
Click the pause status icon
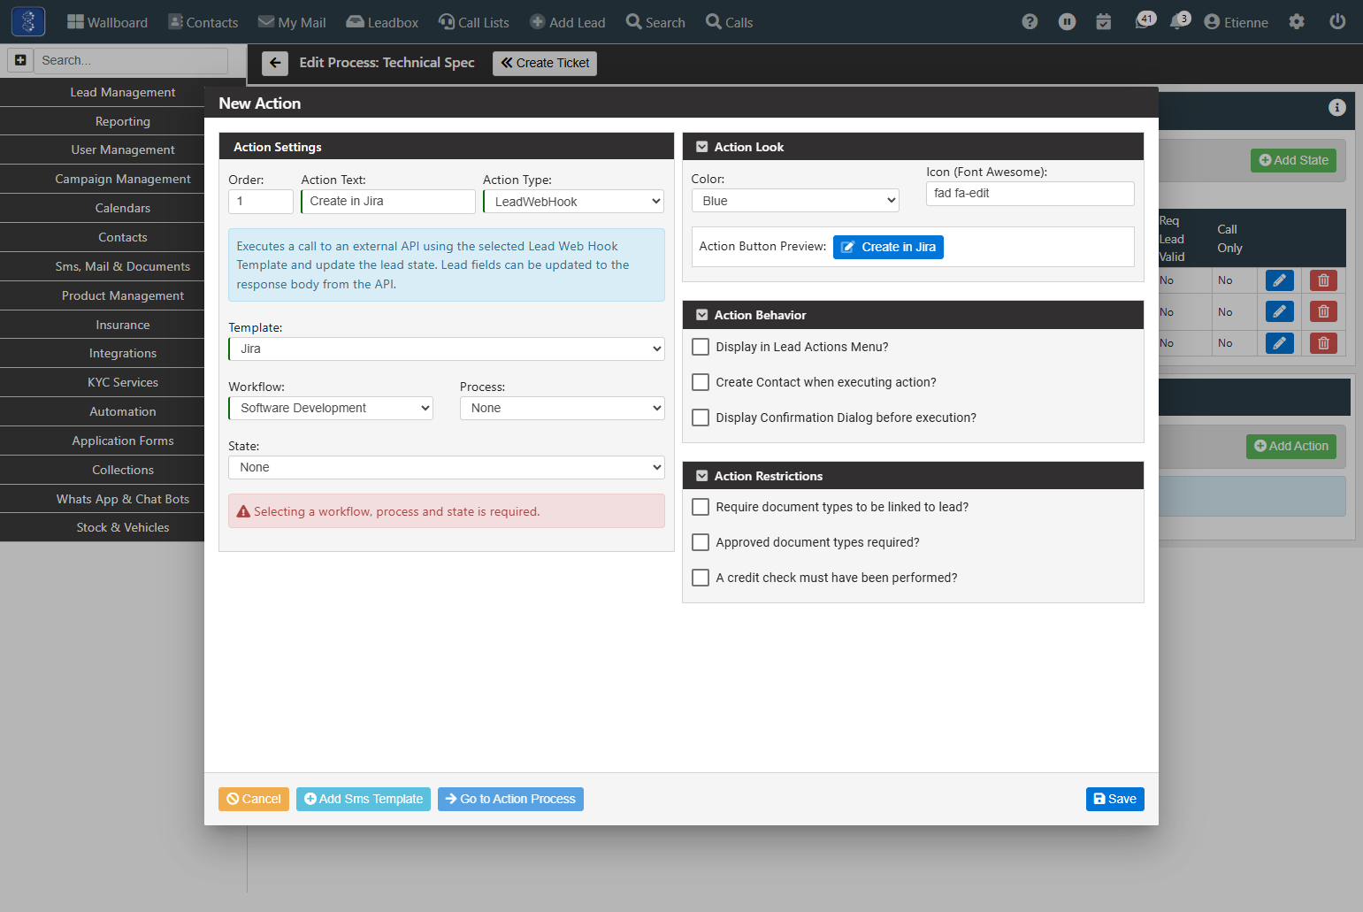click(x=1068, y=22)
